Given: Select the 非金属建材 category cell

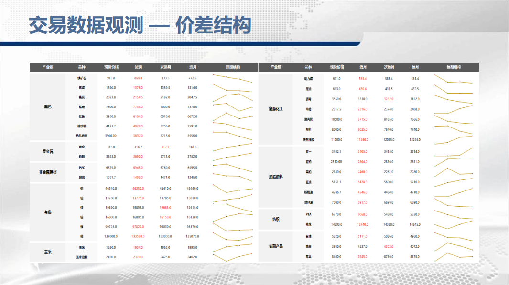Looking at the screenshot, I should tap(47, 172).
